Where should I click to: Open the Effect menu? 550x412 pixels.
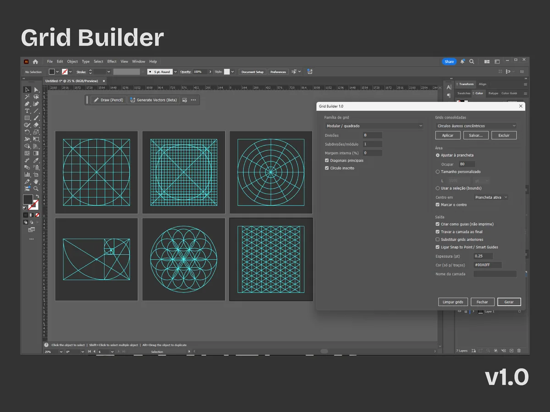pyautogui.click(x=112, y=61)
